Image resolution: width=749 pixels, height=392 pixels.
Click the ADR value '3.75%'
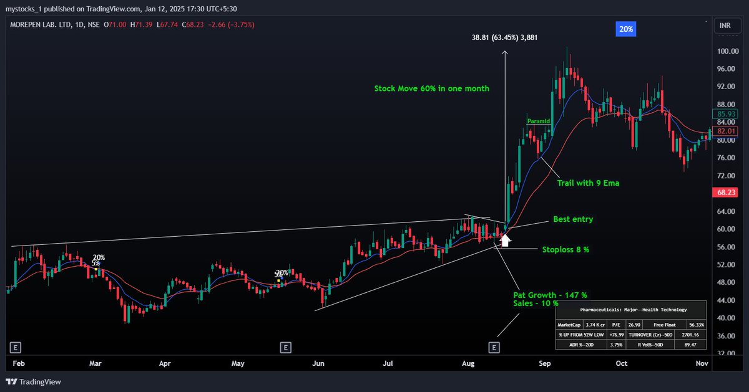[617, 345]
